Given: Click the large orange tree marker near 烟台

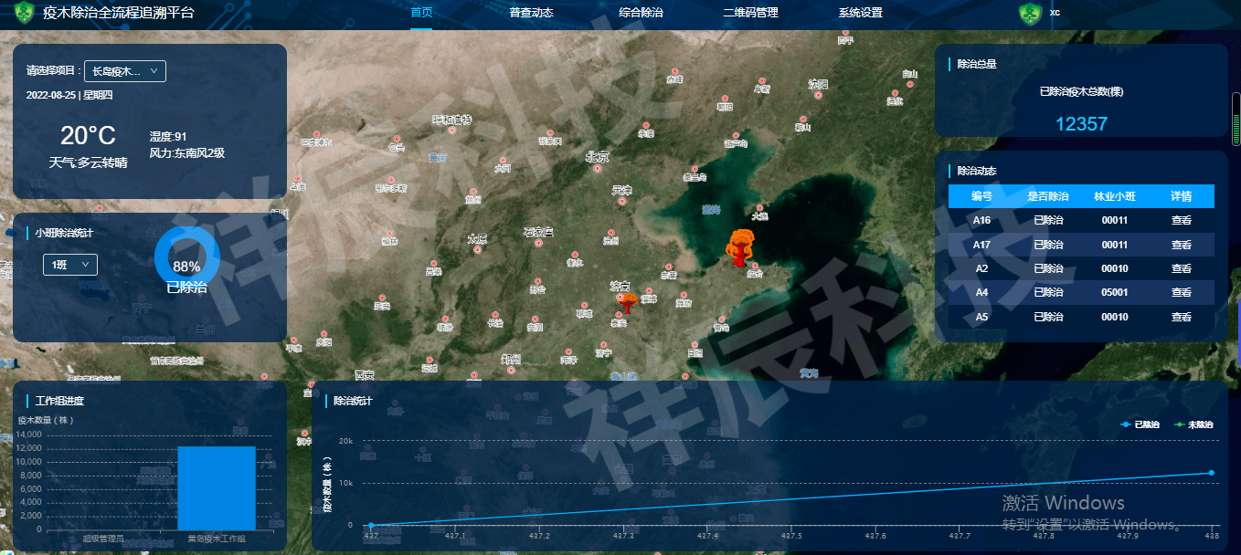Looking at the screenshot, I should coord(739,248).
